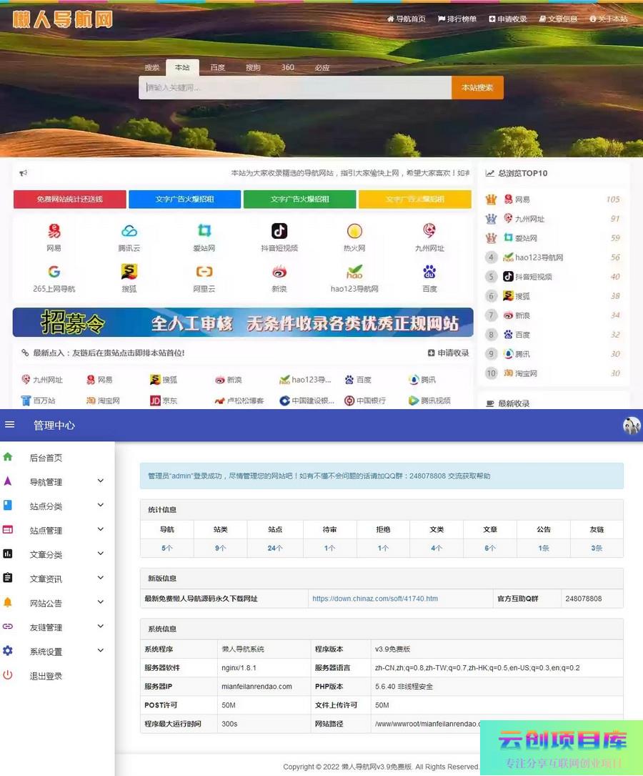Click the red 免费网站统计还送钱 banner button

tap(69, 200)
